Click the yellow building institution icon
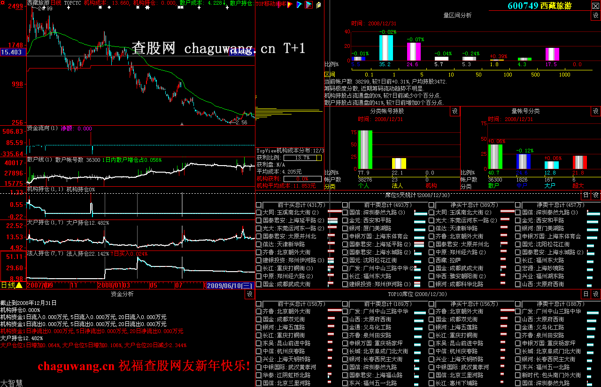The width and height of the screenshot is (601, 387). coord(318,5)
